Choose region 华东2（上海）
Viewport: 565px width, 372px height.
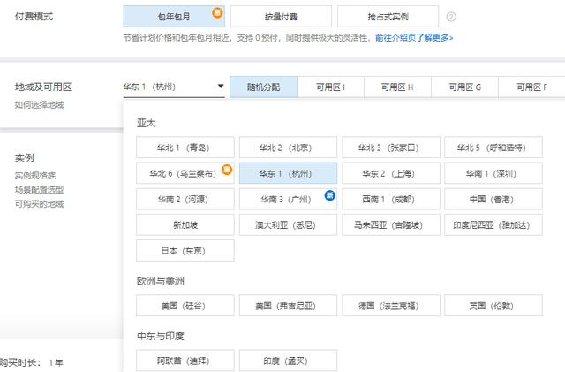point(391,173)
